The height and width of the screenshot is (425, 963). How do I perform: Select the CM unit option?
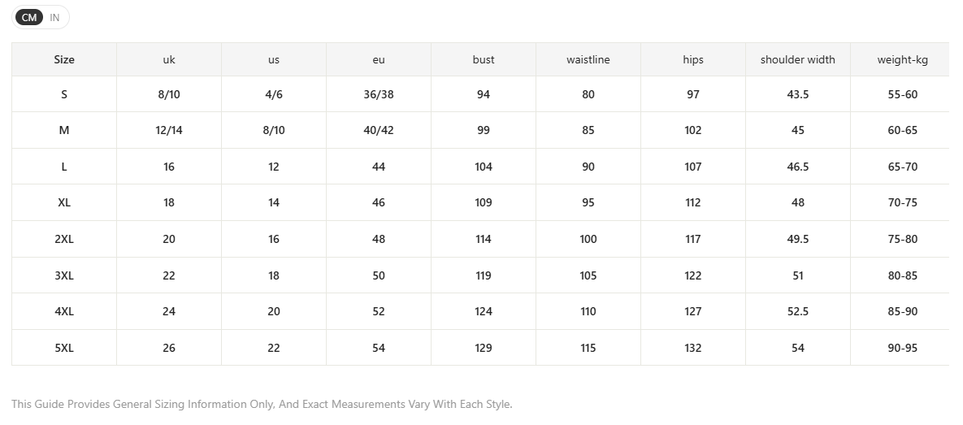coord(29,18)
